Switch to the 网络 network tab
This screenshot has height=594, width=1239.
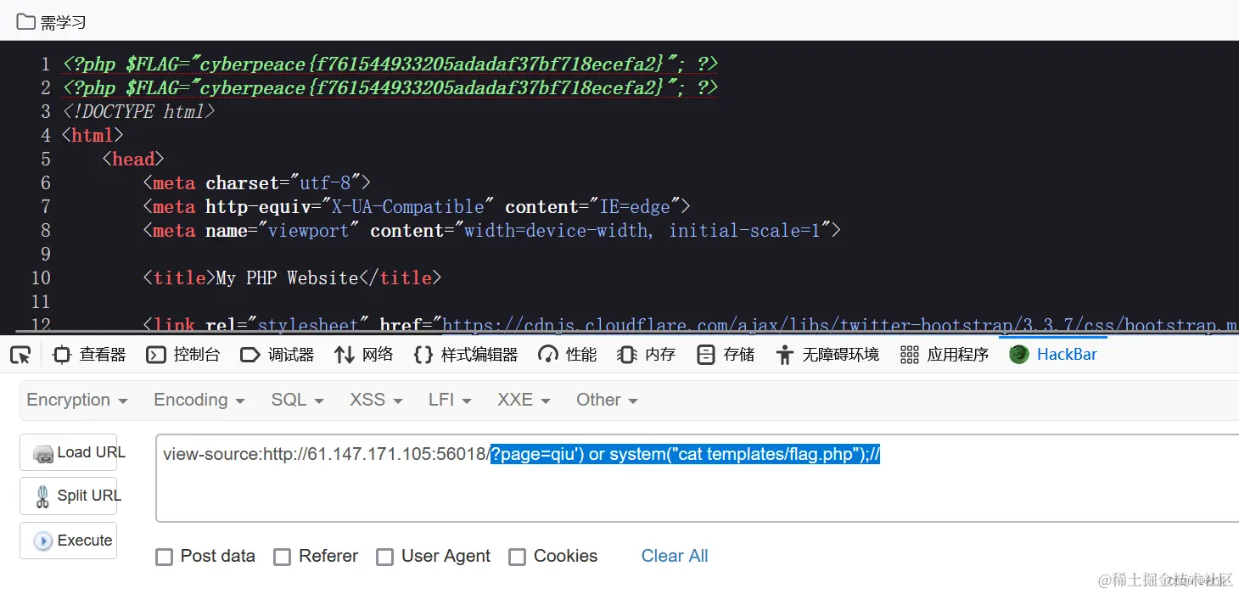point(364,355)
